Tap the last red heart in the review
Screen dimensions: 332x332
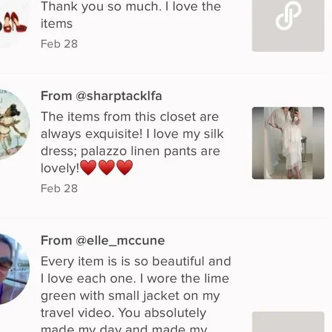click(x=125, y=168)
